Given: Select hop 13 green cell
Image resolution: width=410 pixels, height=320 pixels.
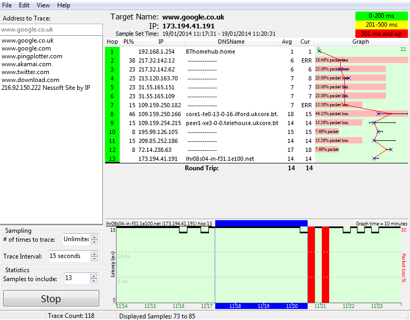Looking at the screenshot, I should tap(112, 159).
